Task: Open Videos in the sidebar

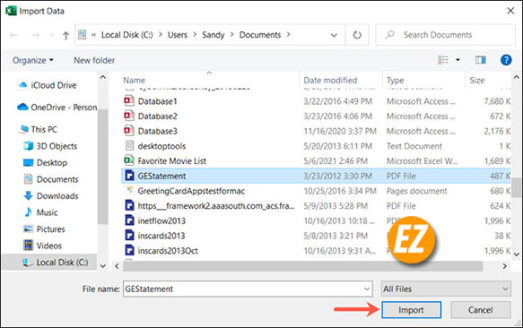Action: point(42,246)
